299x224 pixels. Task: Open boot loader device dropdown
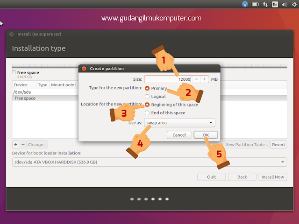pyautogui.click(x=149, y=162)
